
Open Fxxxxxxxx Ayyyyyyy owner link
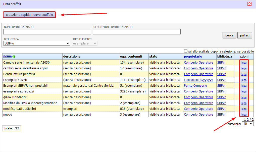(198, 80)
